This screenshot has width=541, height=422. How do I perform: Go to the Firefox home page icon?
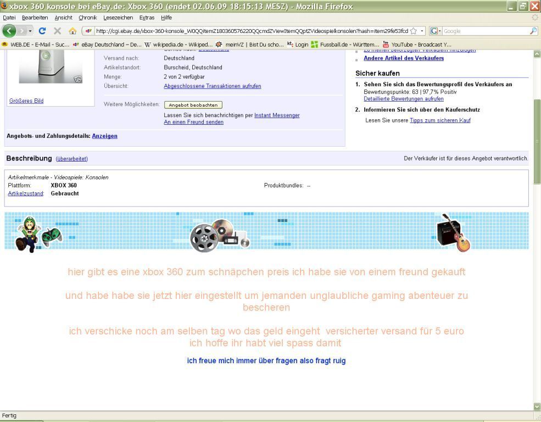pyautogui.click(x=72, y=31)
